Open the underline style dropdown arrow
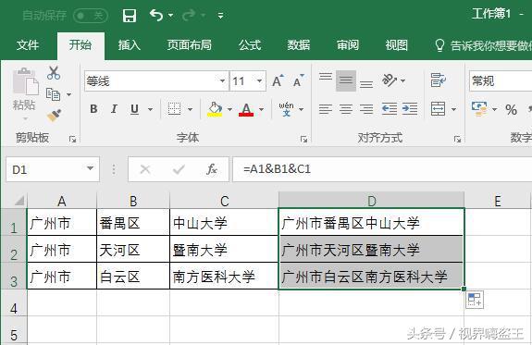 click(150, 109)
